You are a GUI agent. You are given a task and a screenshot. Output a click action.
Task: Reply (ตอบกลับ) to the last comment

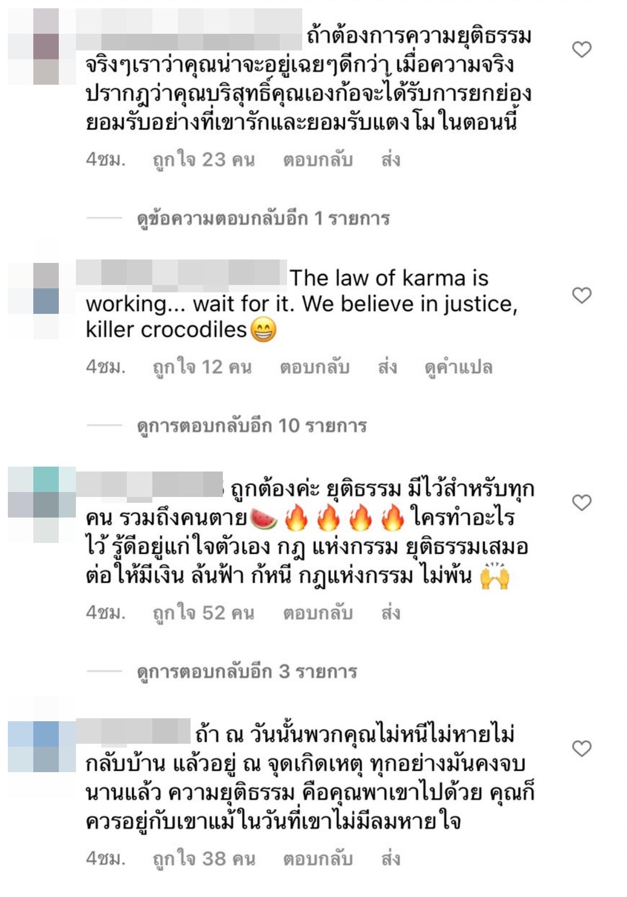coord(318,859)
